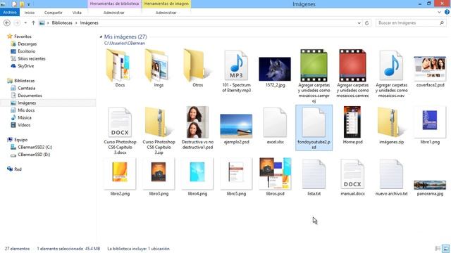
Task: Select Favoritos in the navigation pane
Action: pyautogui.click(x=23, y=37)
